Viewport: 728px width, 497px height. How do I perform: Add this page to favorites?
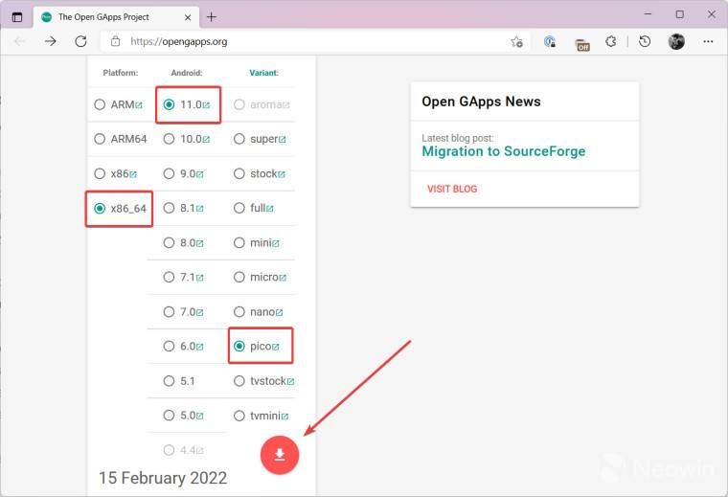pos(516,42)
